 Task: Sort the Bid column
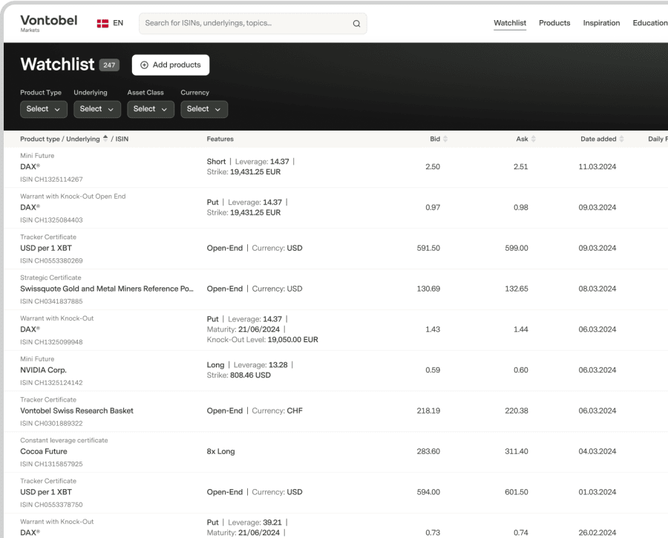(x=445, y=139)
